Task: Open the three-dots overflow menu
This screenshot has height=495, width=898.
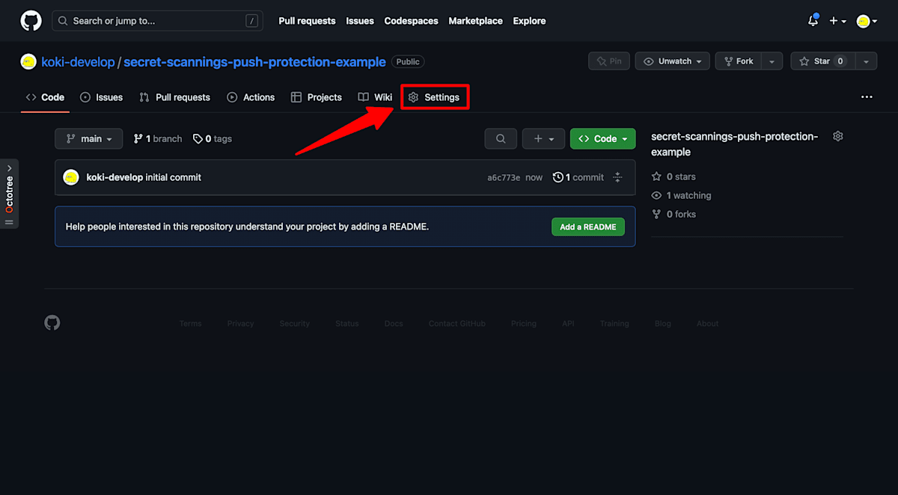Action: point(867,97)
